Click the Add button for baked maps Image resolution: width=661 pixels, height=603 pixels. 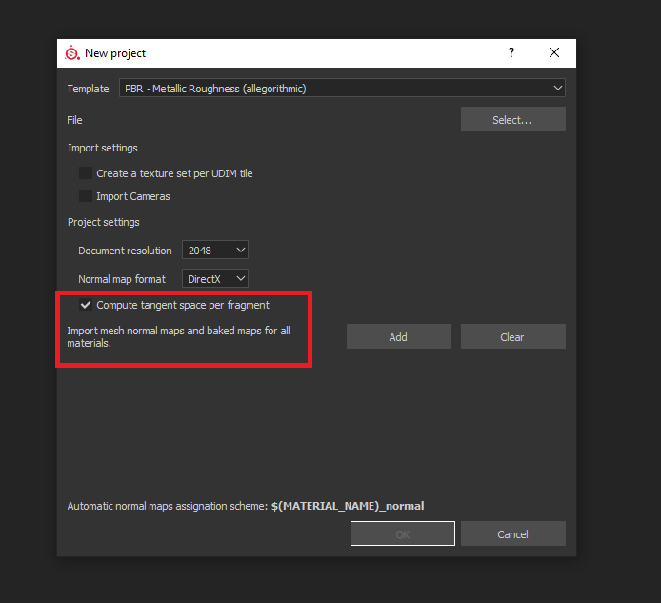pos(399,336)
